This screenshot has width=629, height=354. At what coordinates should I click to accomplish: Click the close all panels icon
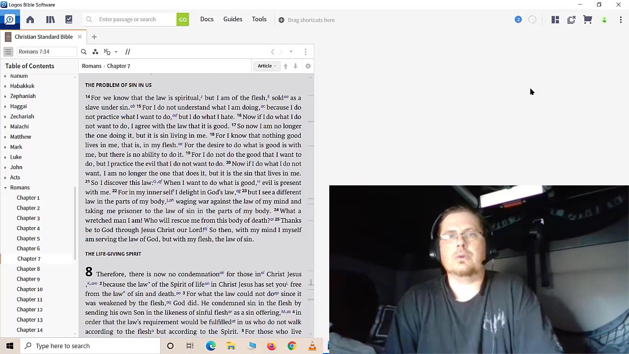[572, 20]
